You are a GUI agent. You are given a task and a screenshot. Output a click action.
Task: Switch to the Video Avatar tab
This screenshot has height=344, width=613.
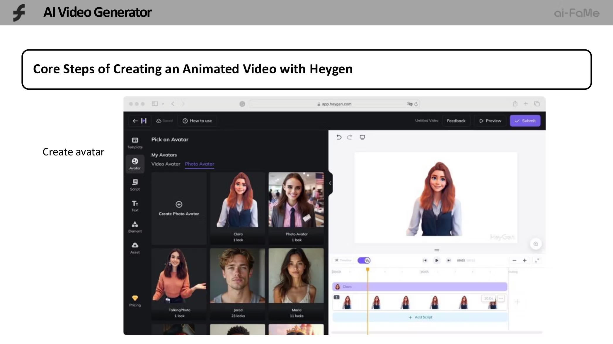click(x=166, y=164)
